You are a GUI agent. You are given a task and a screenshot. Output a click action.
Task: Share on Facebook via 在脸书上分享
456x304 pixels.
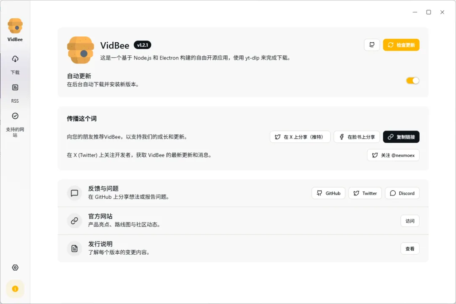pyautogui.click(x=357, y=137)
